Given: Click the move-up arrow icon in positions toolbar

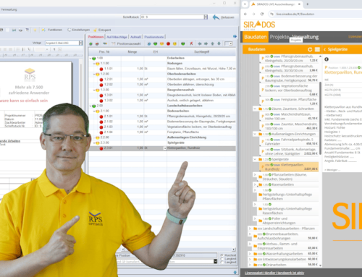Looking at the screenshot, I should coord(212,43).
